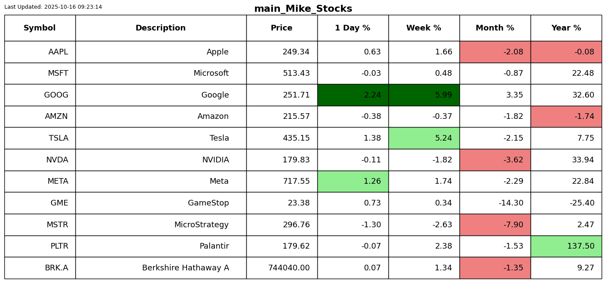Select the AAPL symbol cell
This screenshot has height=283, width=606.
pyautogui.click(x=40, y=52)
